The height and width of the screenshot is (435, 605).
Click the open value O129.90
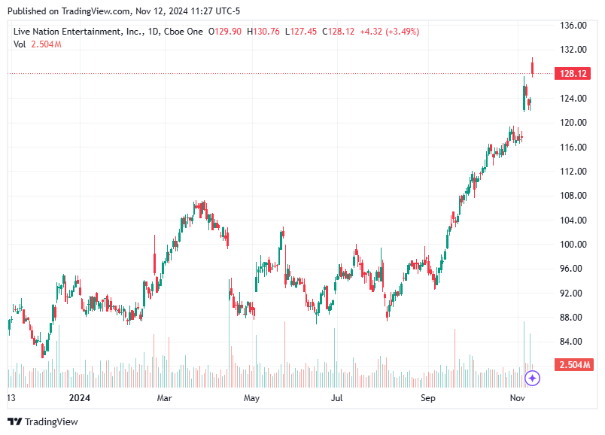click(x=225, y=32)
